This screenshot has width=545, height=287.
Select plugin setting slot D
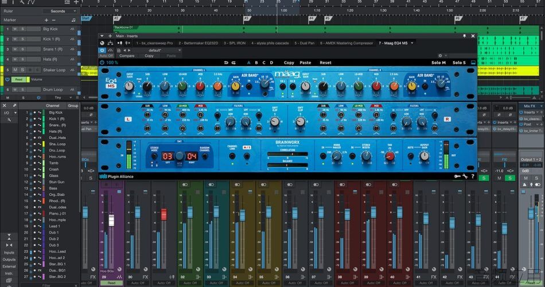[x=271, y=63]
